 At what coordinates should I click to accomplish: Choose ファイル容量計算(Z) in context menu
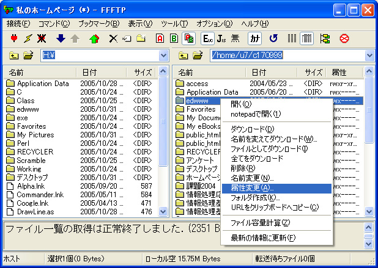coord(276,223)
